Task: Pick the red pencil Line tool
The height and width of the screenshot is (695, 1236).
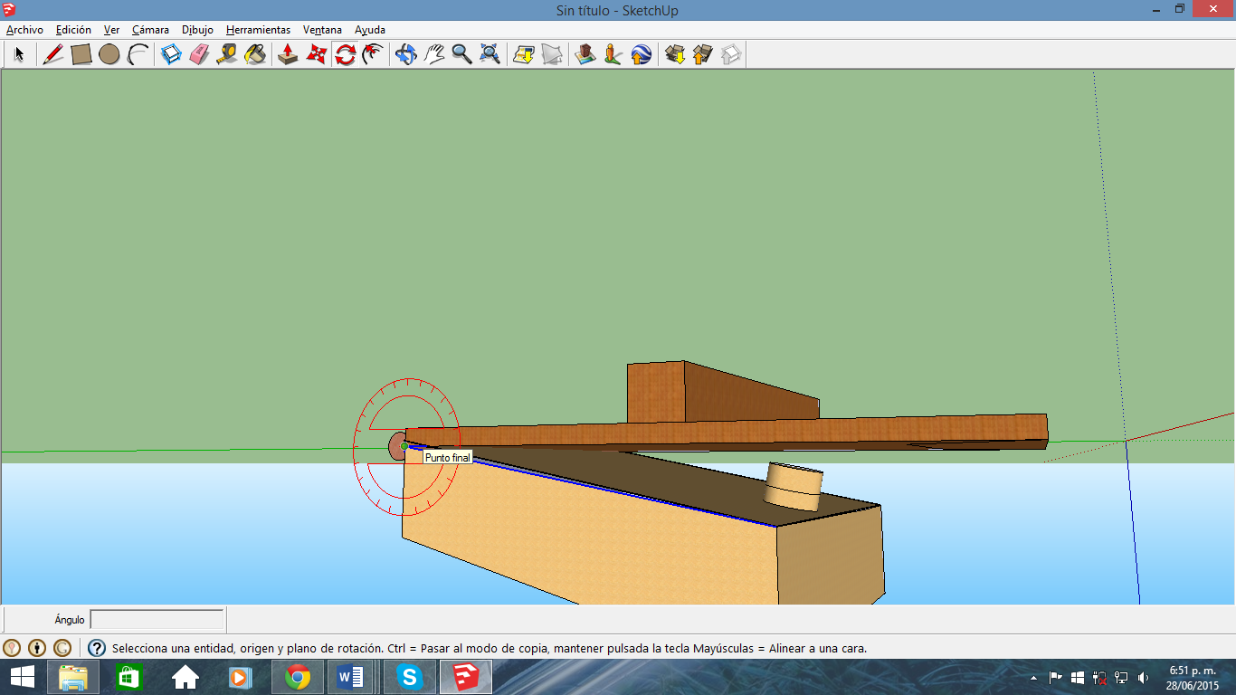Action: (x=53, y=54)
